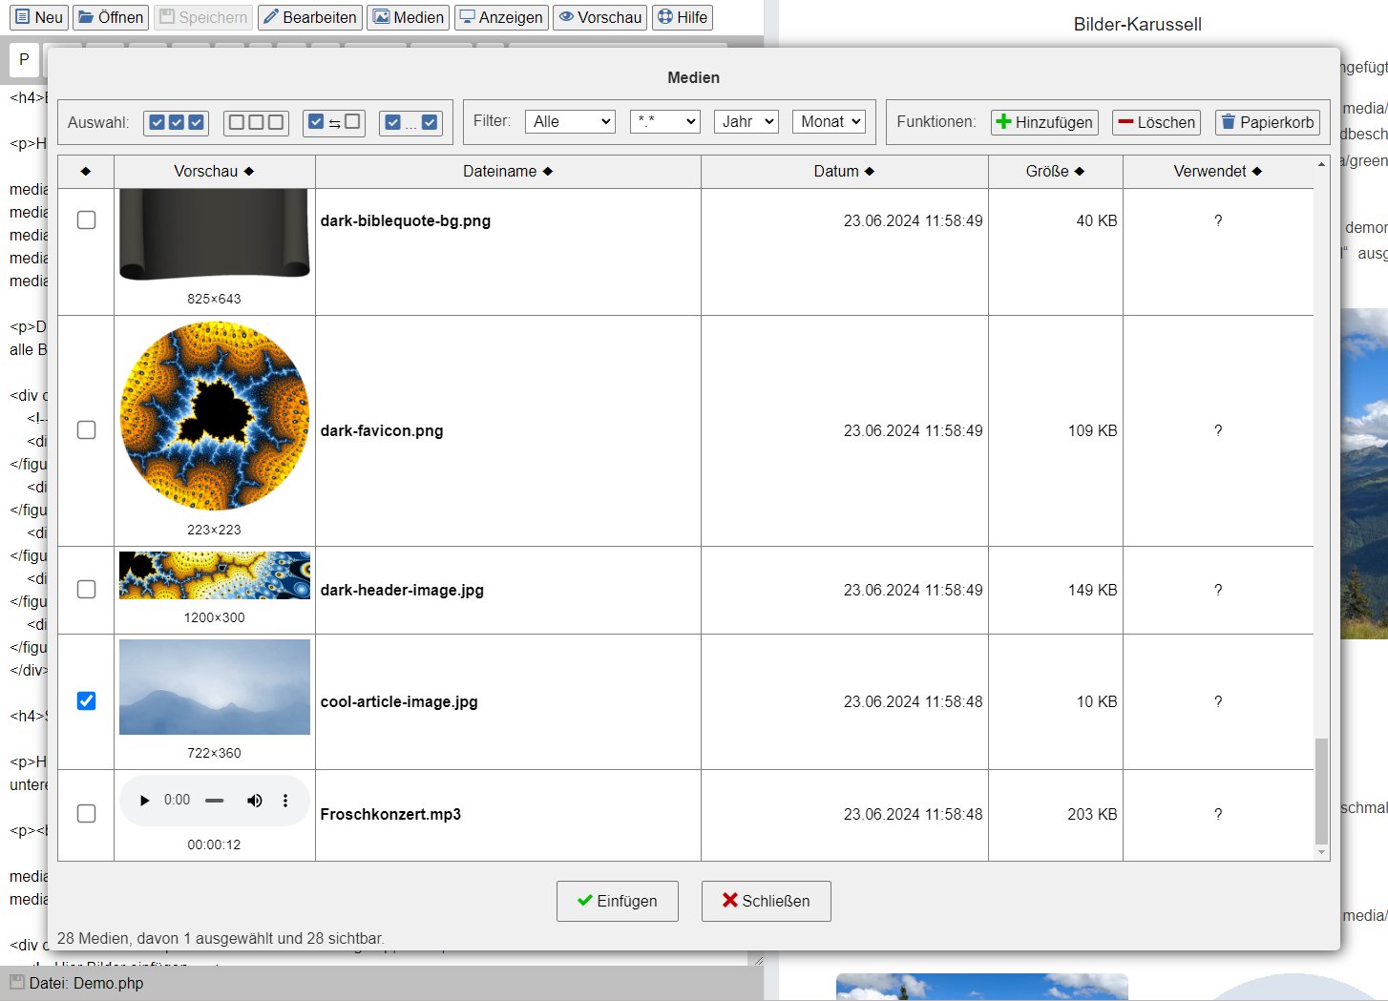Sort by the Datum column header

[x=844, y=172]
